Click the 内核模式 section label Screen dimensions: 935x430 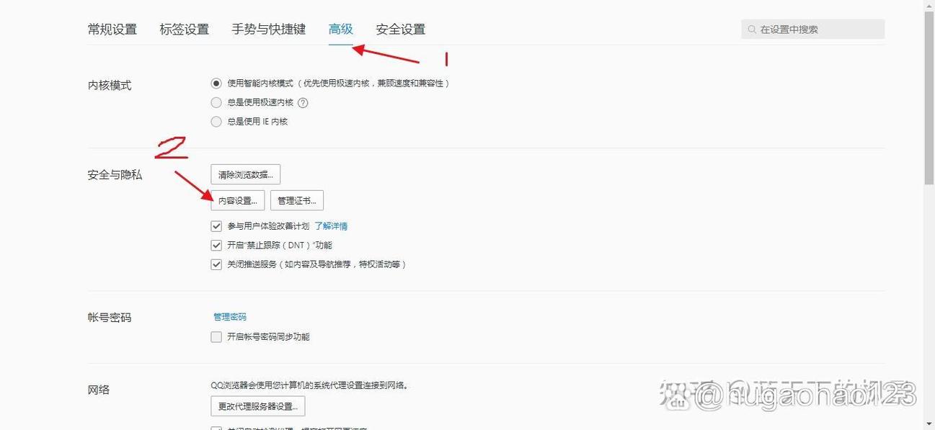pyautogui.click(x=110, y=85)
